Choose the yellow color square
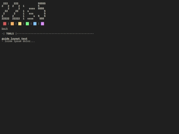This screenshot has height=134, width=179. coord(20,24)
